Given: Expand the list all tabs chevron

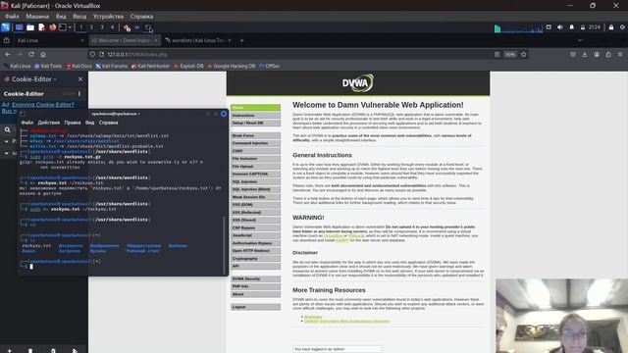Looking at the screenshot, I should [580, 40].
